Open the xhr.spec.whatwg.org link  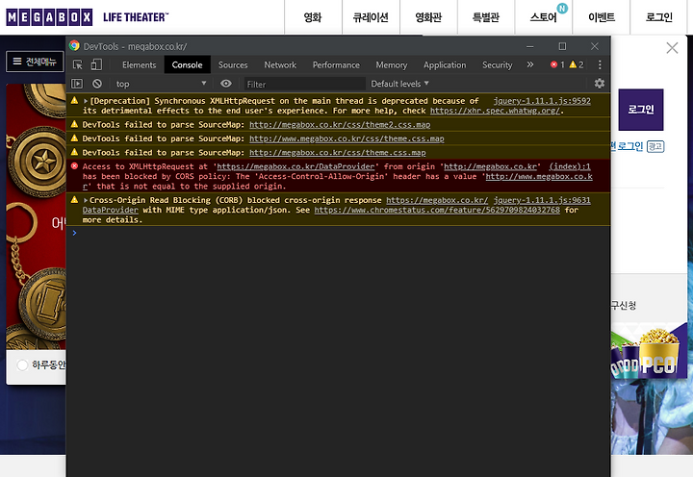tap(495, 111)
